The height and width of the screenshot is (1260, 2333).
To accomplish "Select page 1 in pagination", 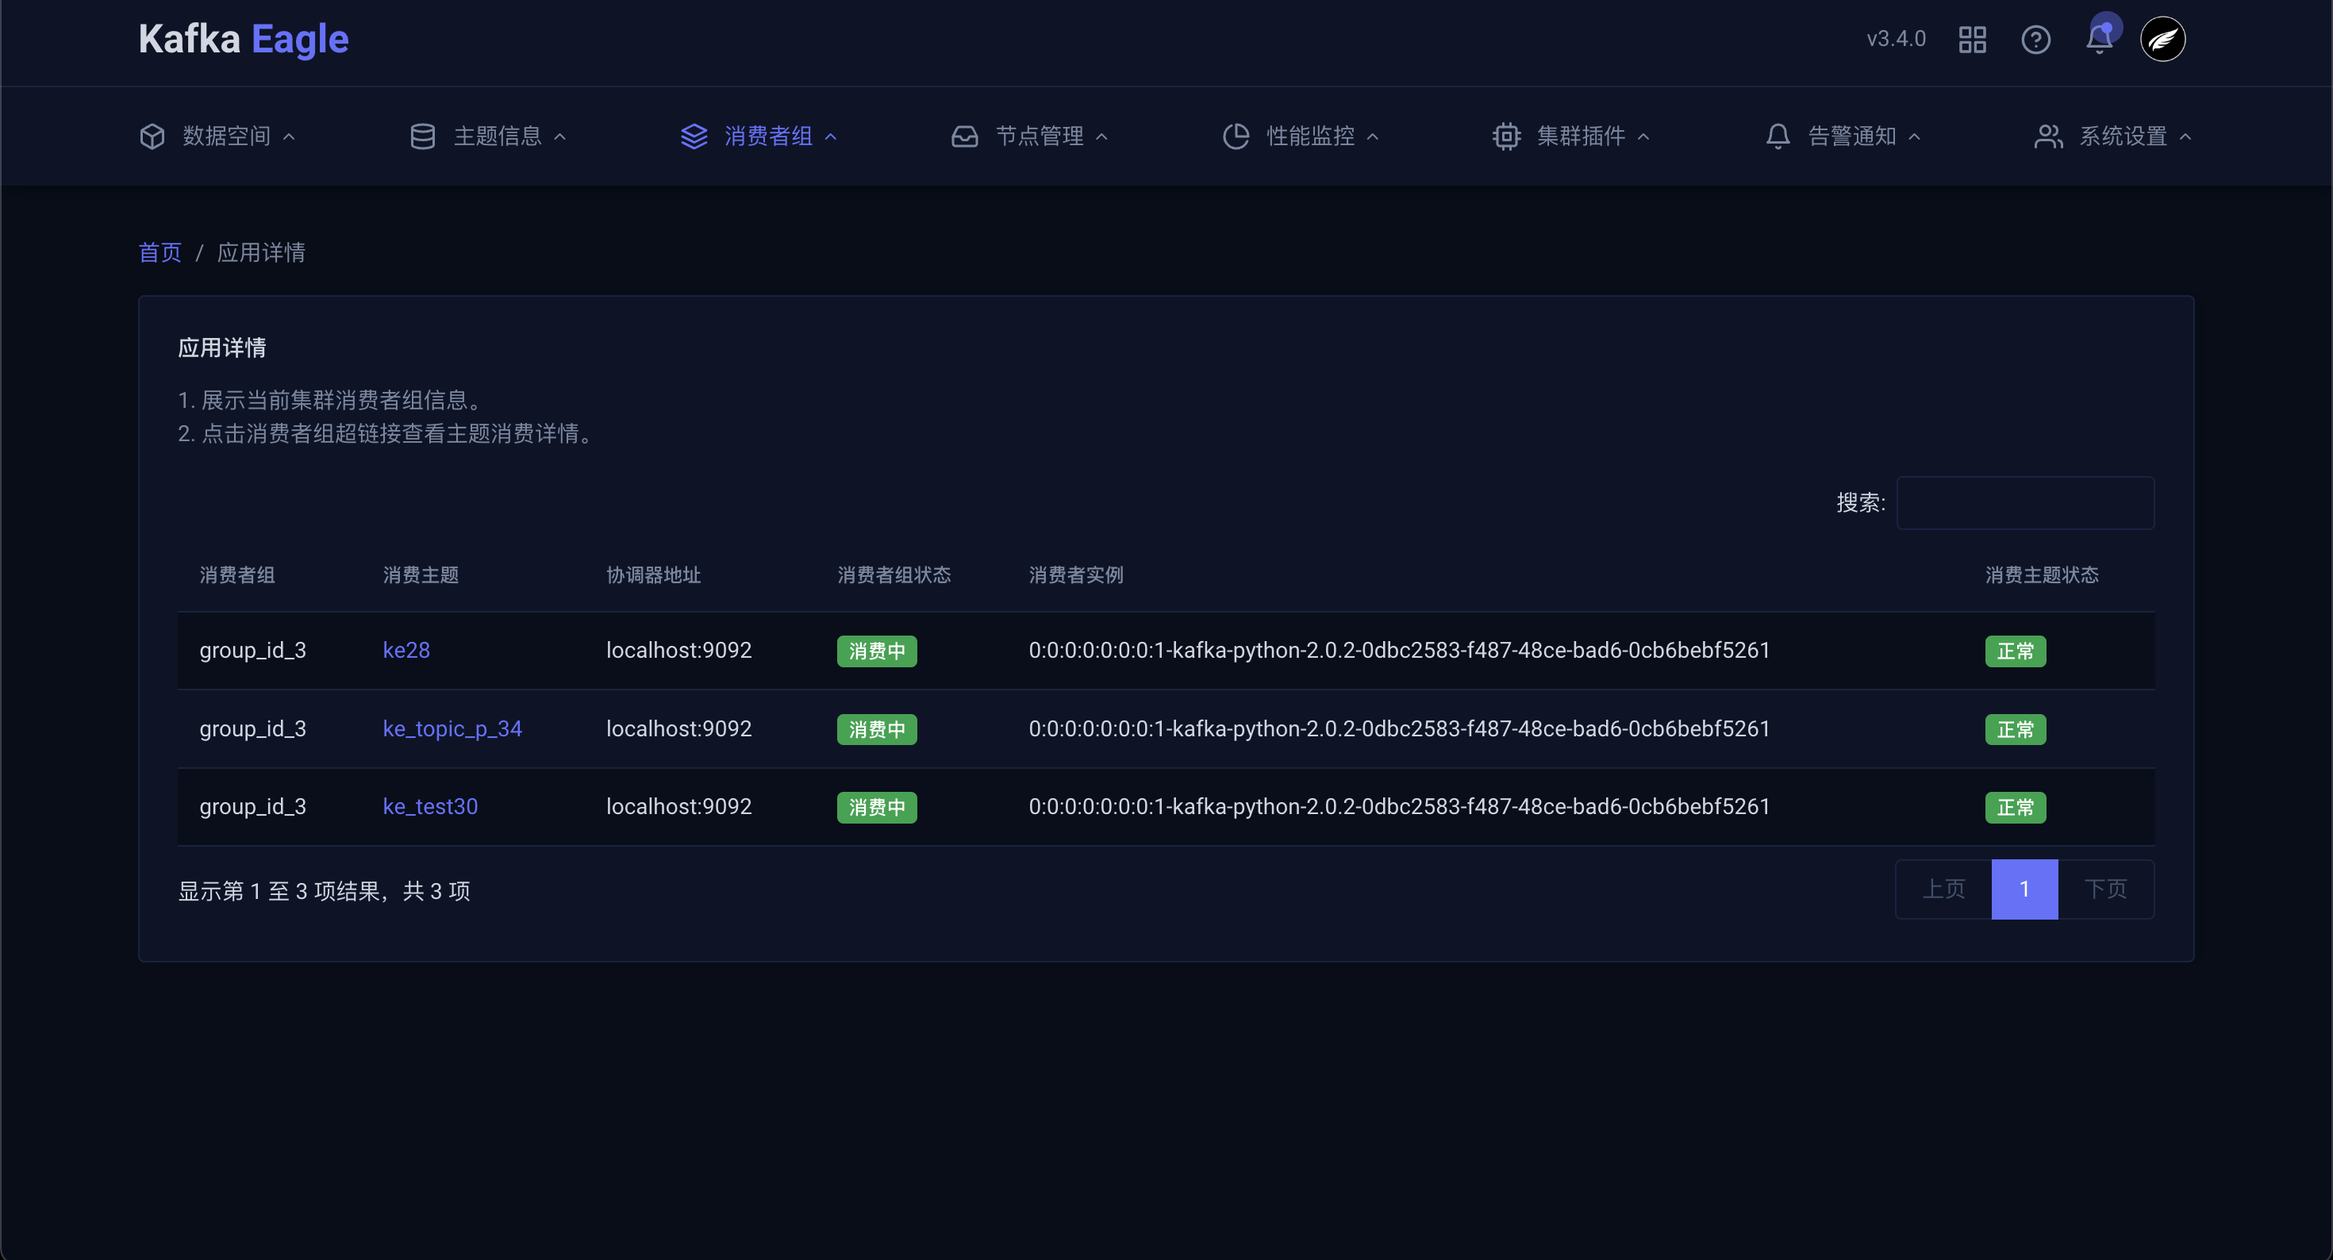I will (2024, 889).
